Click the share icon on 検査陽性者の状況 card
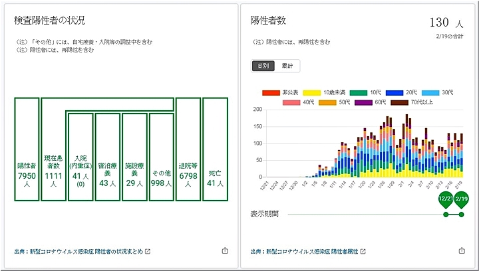 click(224, 251)
